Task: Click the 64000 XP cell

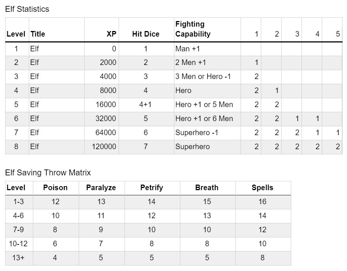Action: coord(106,133)
